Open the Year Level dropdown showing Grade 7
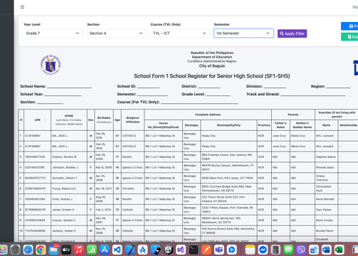This screenshot has height=256, width=358. (53, 33)
